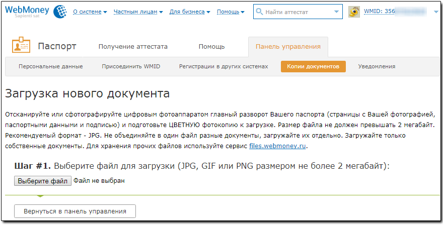This screenshot has height=225, width=443.
Task: Select the 'Панель управления' tab
Action: click(x=288, y=47)
